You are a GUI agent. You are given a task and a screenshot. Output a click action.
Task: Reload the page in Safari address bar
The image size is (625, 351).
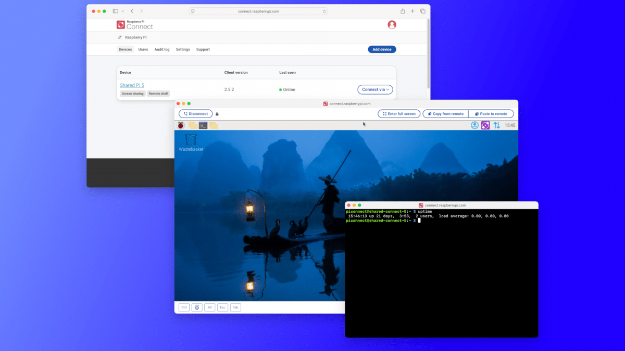pyautogui.click(x=325, y=11)
